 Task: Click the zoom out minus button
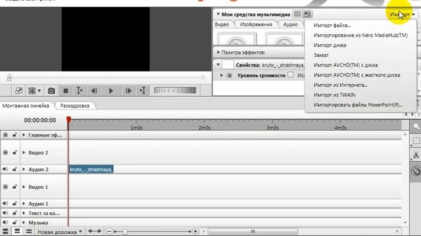point(109,231)
